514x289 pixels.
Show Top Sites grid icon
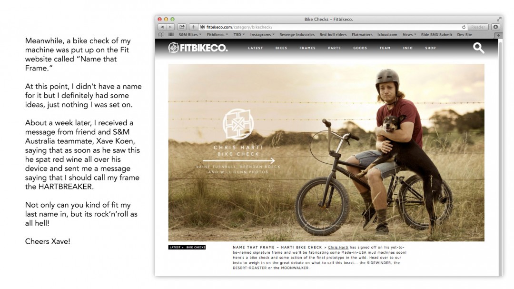(171, 34)
